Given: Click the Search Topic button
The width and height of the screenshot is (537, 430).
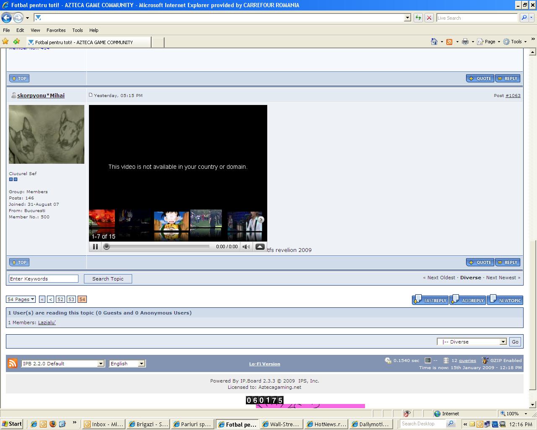Looking at the screenshot, I should coord(108,279).
